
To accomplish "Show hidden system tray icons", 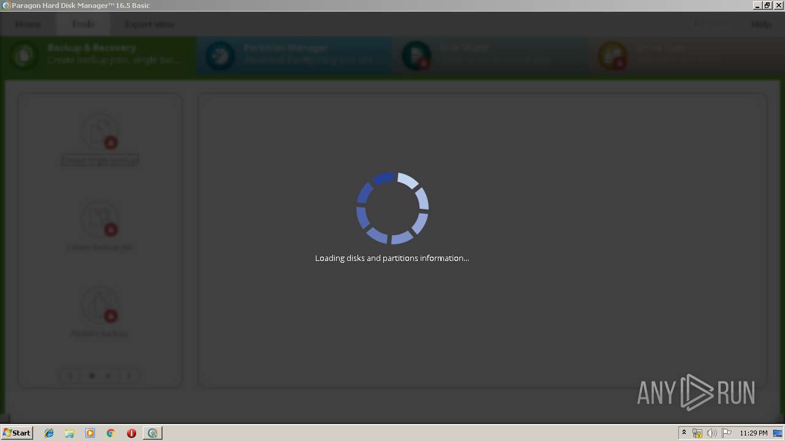I will (684, 433).
